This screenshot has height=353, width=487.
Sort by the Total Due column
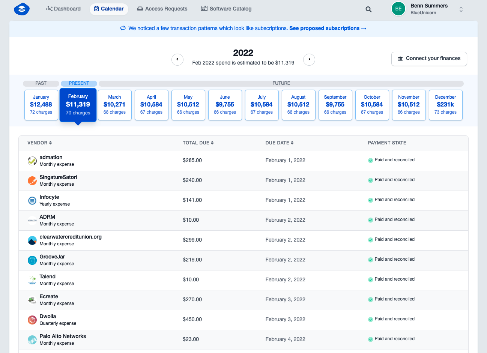pos(198,143)
